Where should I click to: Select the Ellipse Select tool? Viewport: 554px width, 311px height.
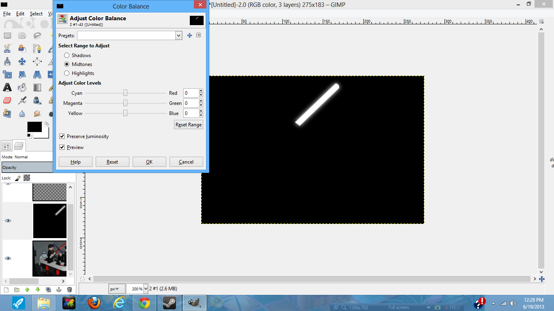(x=22, y=35)
